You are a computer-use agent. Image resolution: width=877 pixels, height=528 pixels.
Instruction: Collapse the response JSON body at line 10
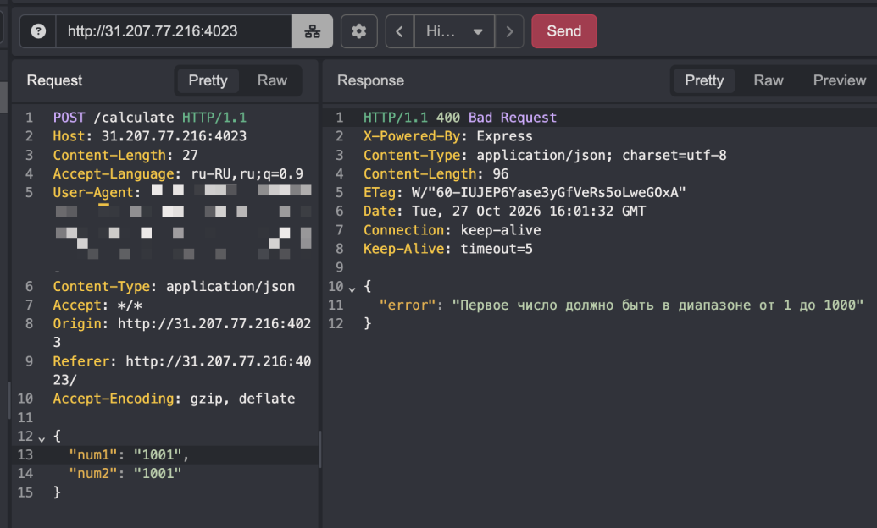352,289
